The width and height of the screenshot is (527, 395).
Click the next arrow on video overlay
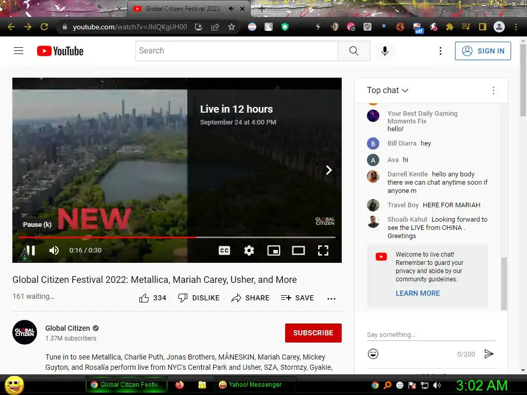tap(329, 170)
